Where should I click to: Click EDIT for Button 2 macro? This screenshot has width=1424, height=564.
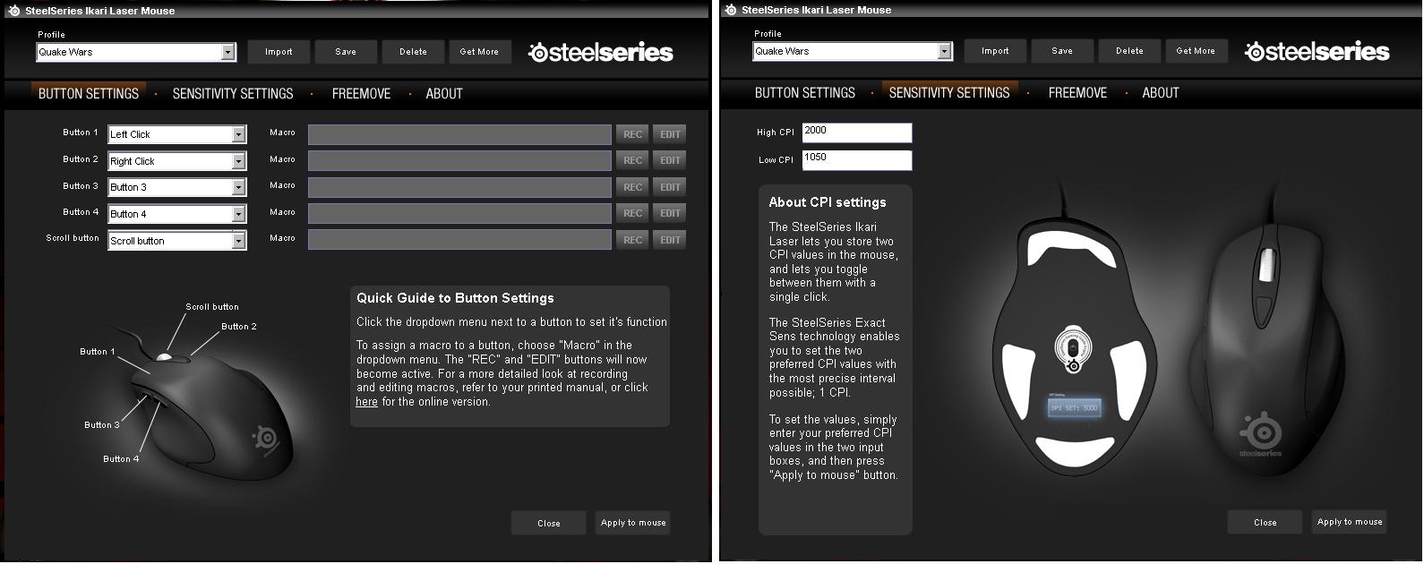pos(670,160)
